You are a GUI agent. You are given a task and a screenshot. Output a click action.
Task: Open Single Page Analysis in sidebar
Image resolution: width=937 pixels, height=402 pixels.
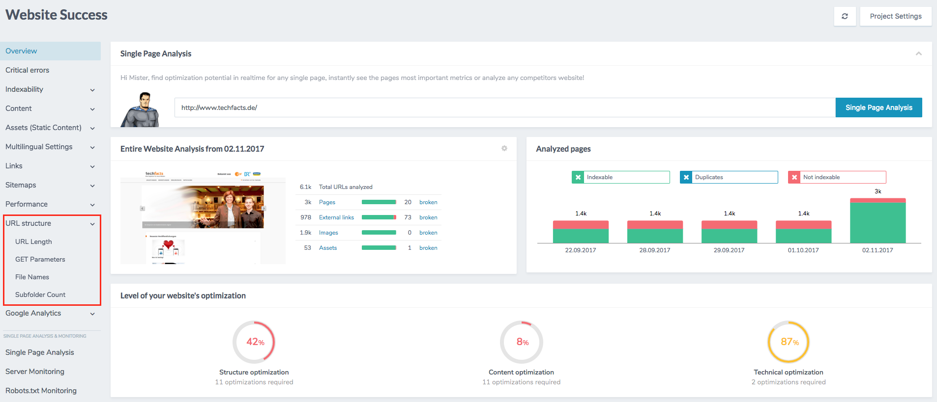40,352
